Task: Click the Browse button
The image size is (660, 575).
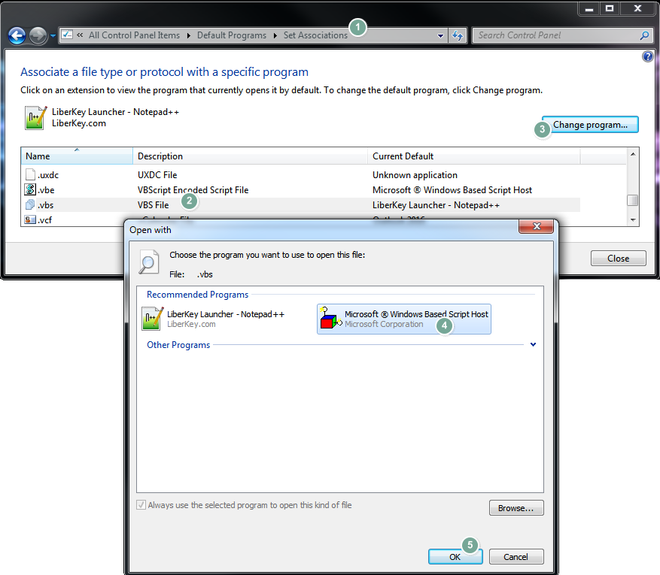Action: tap(516, 508)
